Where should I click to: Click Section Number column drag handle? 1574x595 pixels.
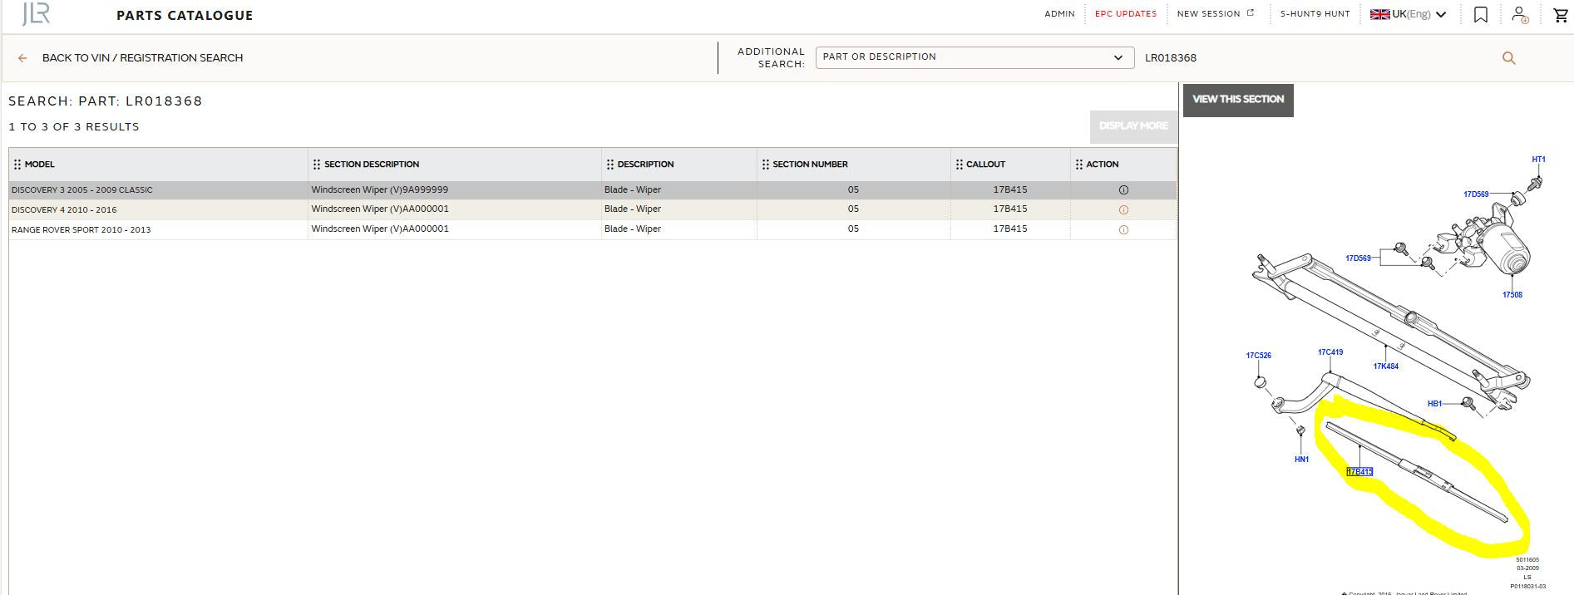point(766,165)
